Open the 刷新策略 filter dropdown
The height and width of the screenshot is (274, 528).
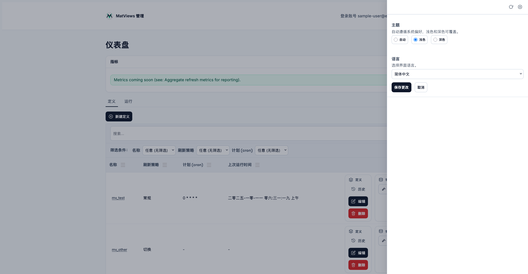tap(213, 150)
